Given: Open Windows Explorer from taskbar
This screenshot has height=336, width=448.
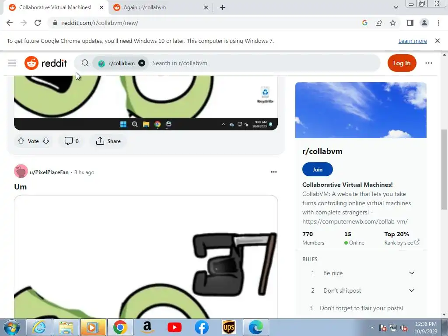Looking at the screenshot, I should click(x=66, y=327).
